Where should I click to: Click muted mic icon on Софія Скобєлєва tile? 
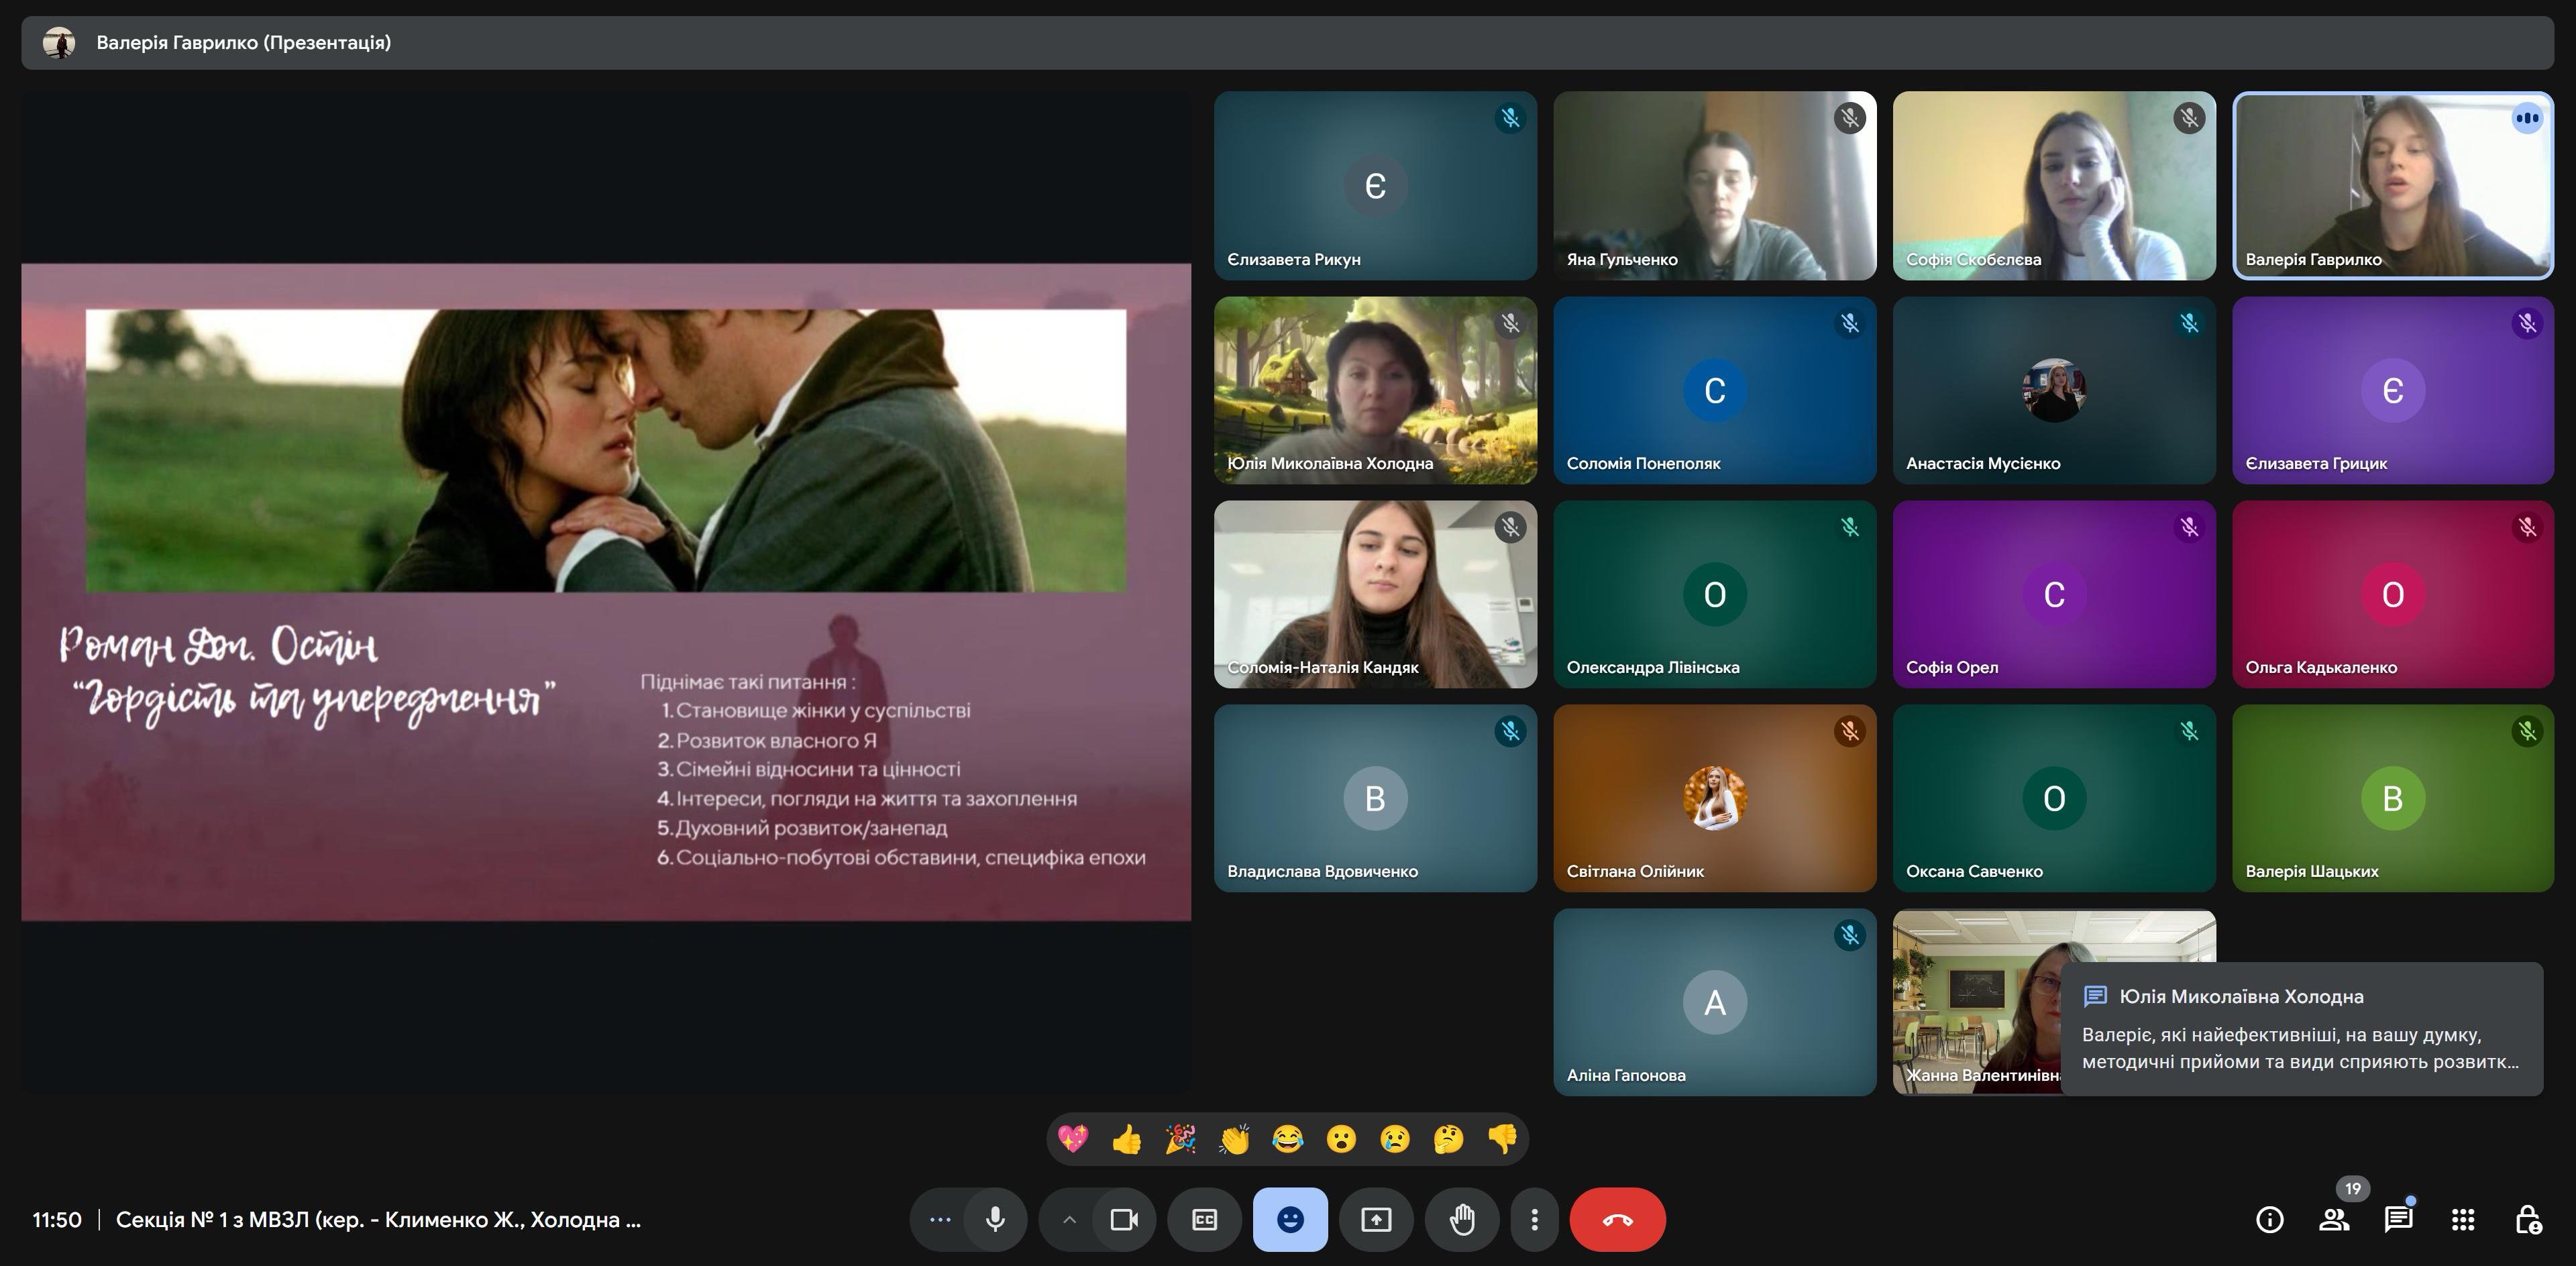[2189, 119]
